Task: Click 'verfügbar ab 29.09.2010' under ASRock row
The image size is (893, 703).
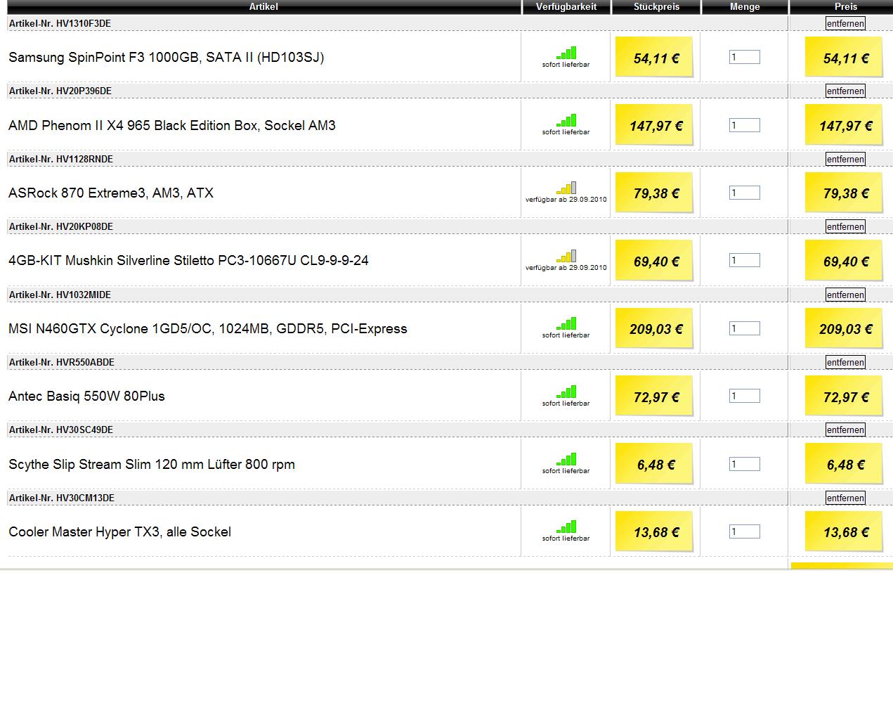Action: tap(566, 200)
